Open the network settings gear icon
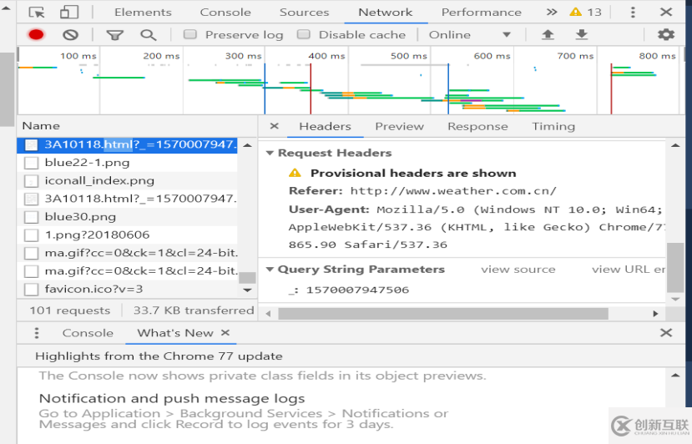 pyautogui.click(x=665, y=35)
